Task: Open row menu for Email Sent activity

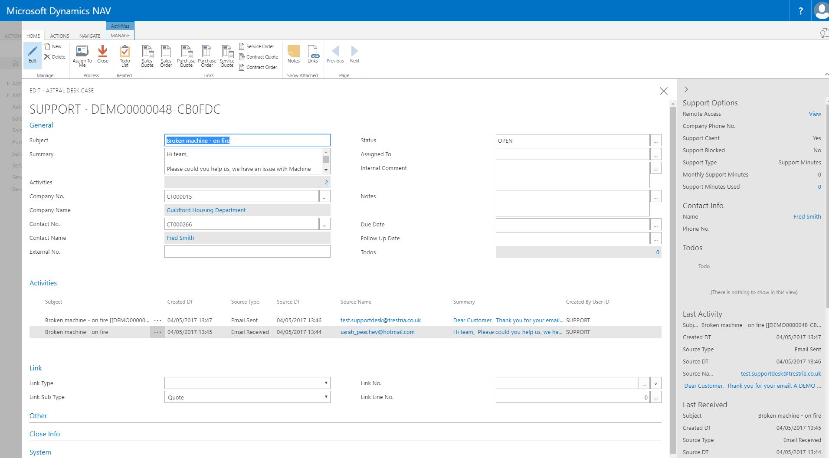Action: [x=157, y=321]
